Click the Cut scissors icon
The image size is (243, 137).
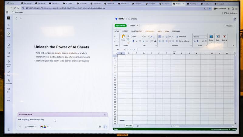[x=128, y=36]
